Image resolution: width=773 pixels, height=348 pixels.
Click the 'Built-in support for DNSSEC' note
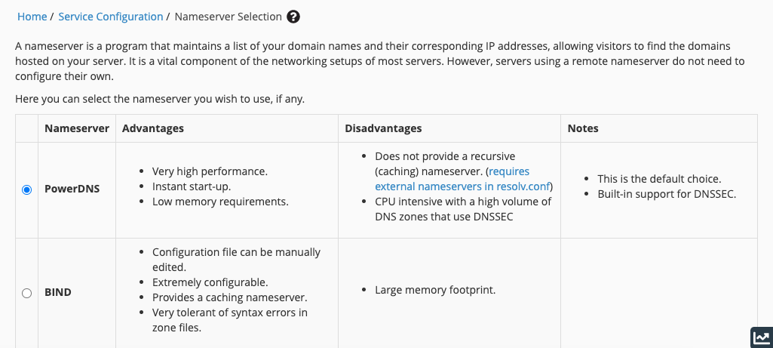666,194
